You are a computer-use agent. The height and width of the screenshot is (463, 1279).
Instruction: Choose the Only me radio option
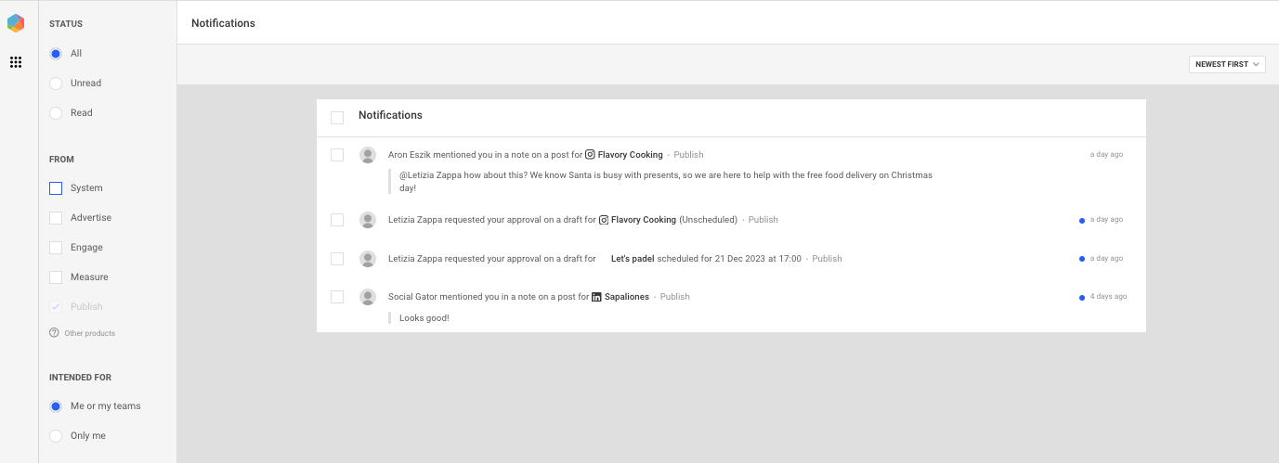pos(56,436)
